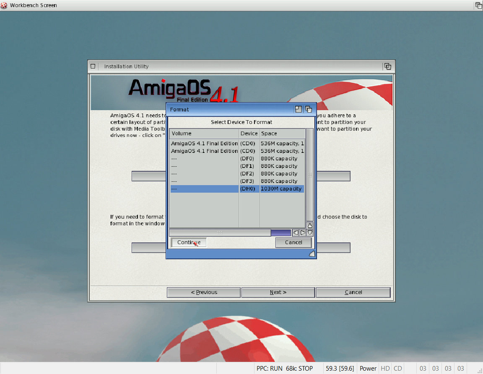Click the Installation Utility window depth gadget

pyautogui.click(x=387, y=67)
